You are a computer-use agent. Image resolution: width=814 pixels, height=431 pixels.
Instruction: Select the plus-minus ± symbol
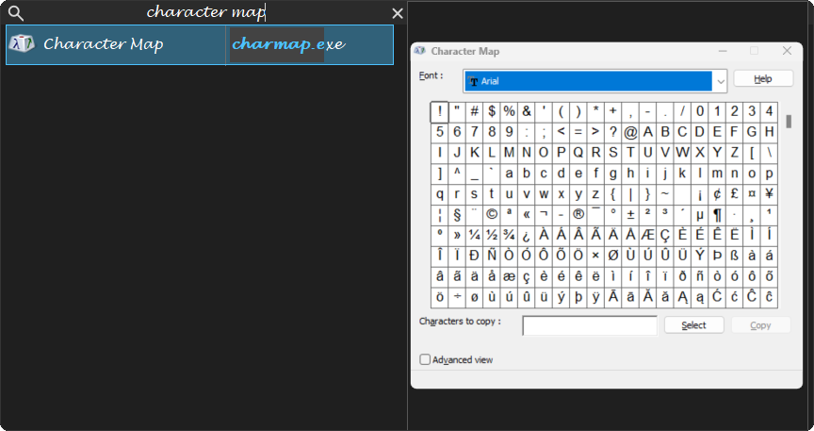click(630, 215)
